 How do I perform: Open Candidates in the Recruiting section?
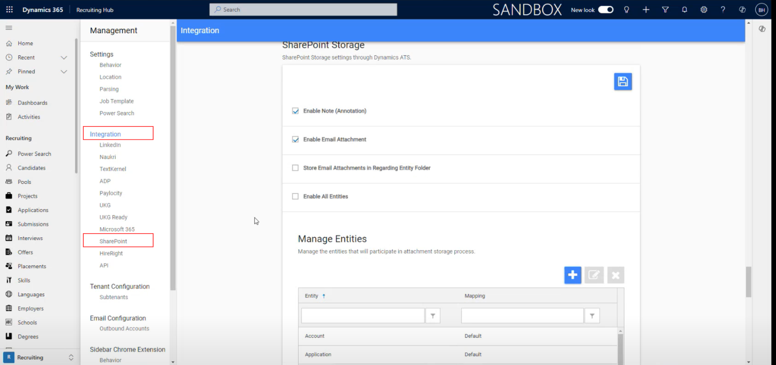tap(32, 168)
